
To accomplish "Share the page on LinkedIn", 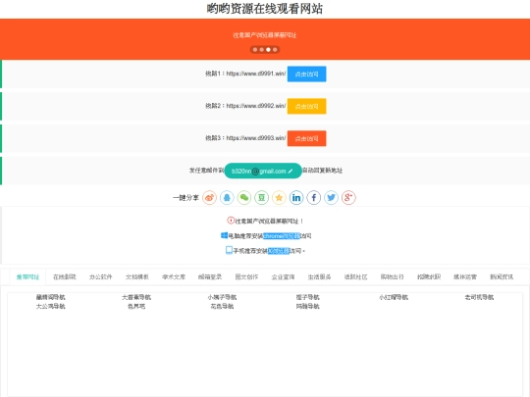I will [x=296, y=197].
